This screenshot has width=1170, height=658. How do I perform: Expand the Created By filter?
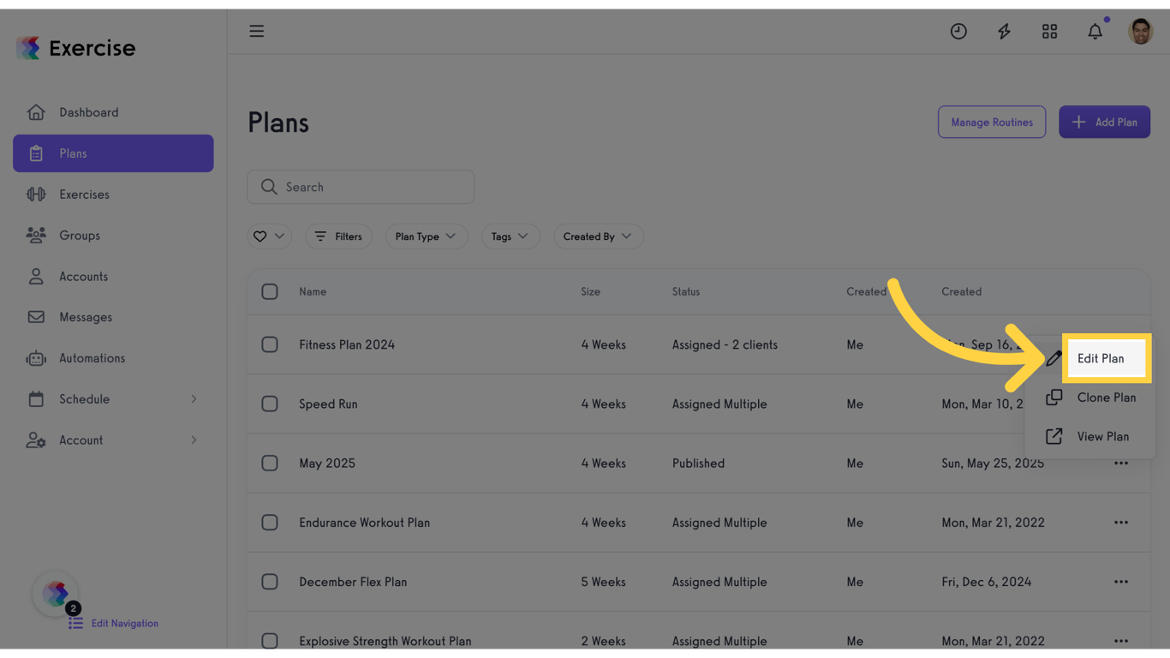pyautogui.click(x=598, y=236)
